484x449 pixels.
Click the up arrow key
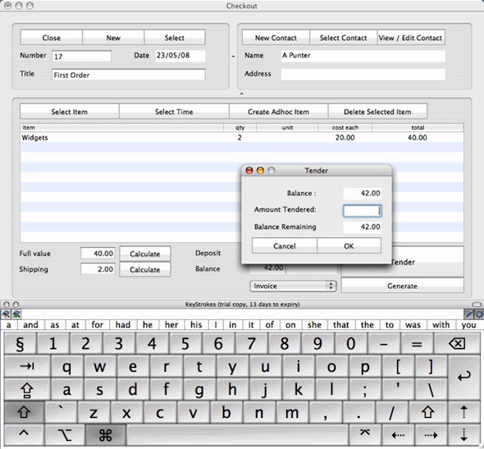point(464,412)
